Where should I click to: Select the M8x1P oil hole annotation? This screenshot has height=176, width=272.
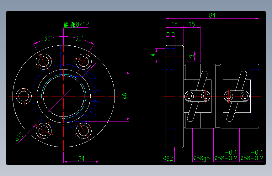click(76, 25)
